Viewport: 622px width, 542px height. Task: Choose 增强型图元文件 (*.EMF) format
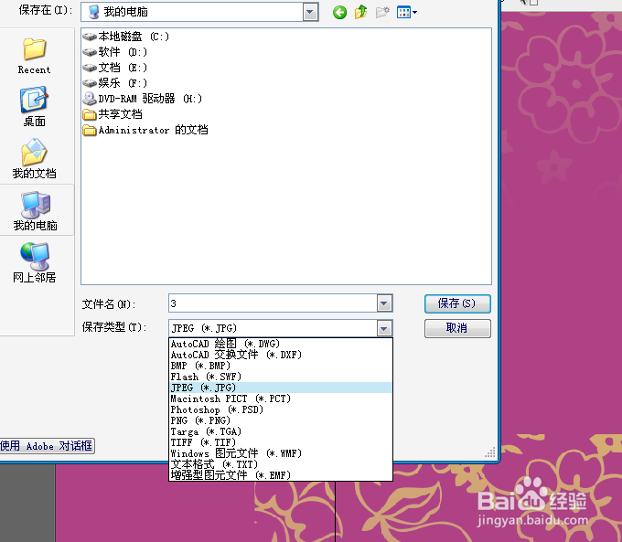(x=281, y=475)
